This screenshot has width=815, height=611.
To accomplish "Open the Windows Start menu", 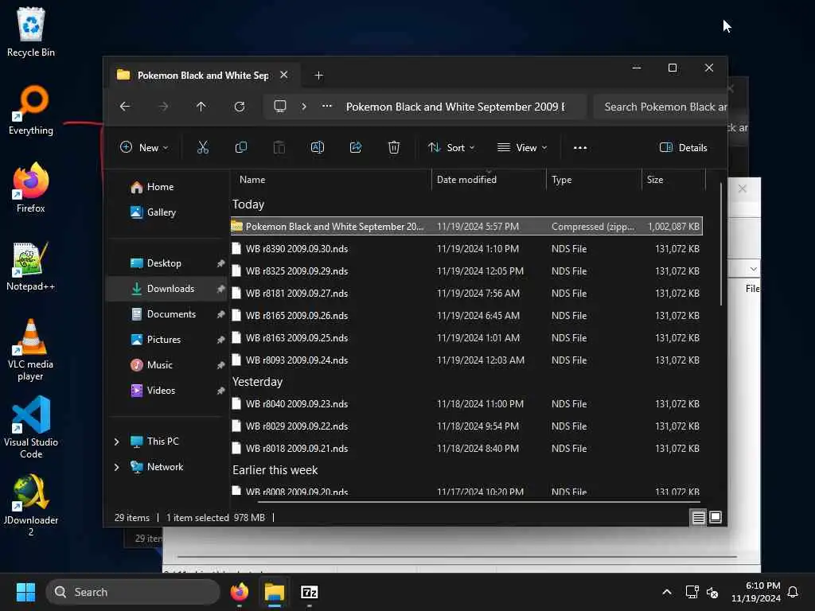I will pos(25,592).
